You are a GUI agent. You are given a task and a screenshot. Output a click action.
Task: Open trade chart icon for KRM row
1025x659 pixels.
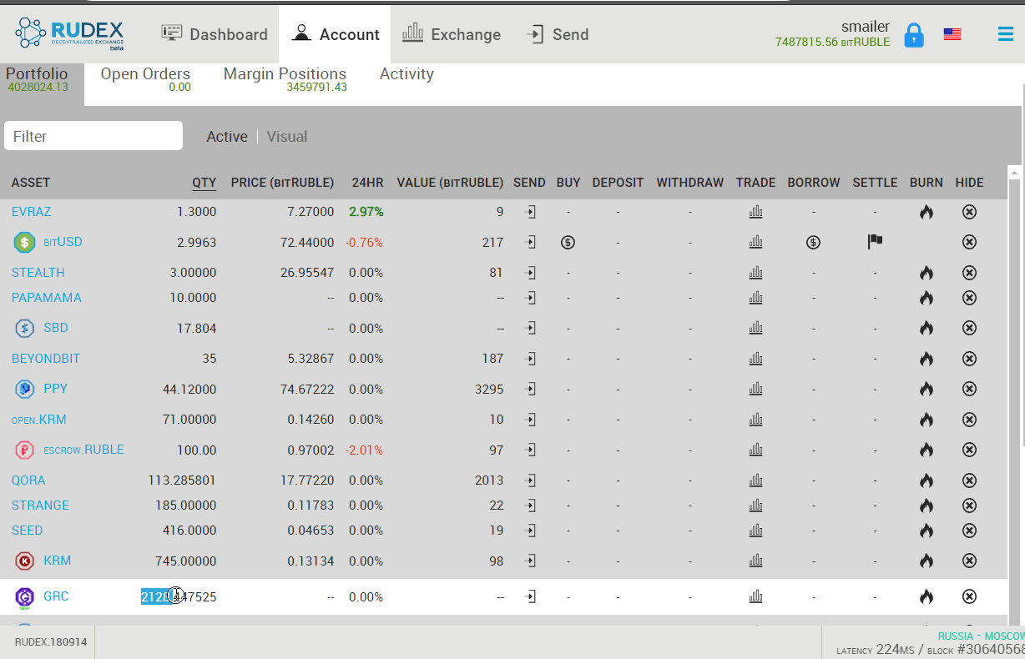(x=755, y=561)
